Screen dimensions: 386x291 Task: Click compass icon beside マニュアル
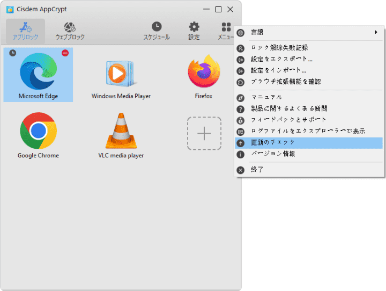pyautogui.click(x=241, y=98)
